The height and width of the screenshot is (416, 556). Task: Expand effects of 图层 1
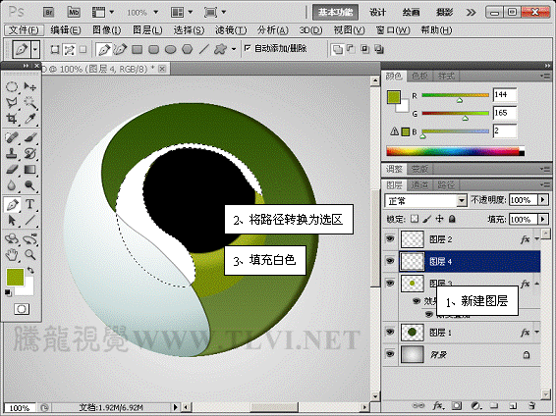537,332
